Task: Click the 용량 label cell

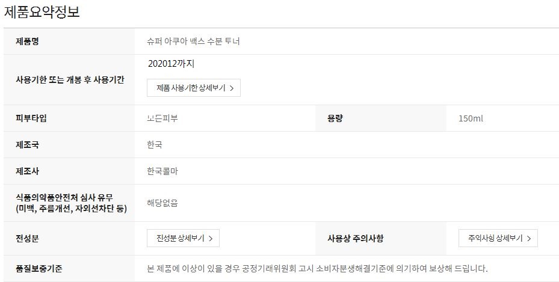Action: 381,118
